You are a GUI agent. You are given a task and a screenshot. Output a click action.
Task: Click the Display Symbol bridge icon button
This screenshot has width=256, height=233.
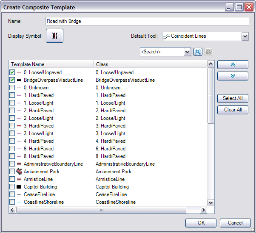[x=54, y=36]
